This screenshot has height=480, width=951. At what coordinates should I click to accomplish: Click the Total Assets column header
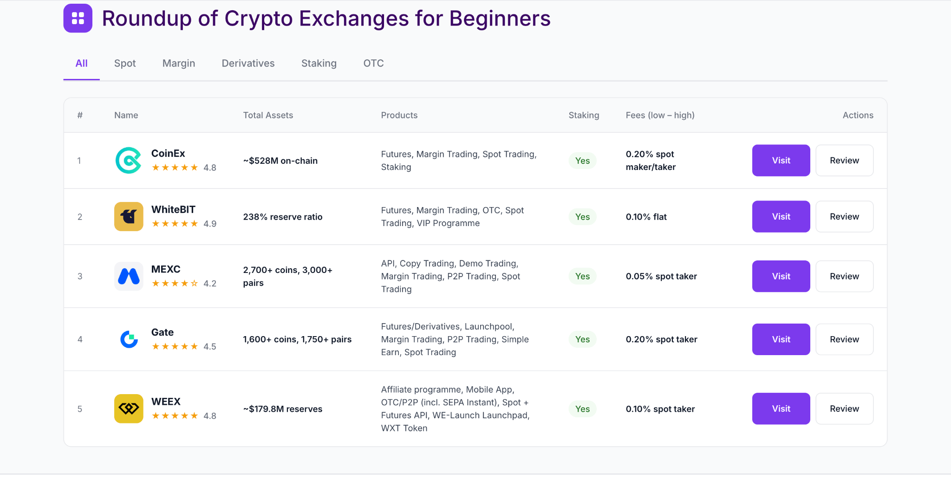click(268, 115)
